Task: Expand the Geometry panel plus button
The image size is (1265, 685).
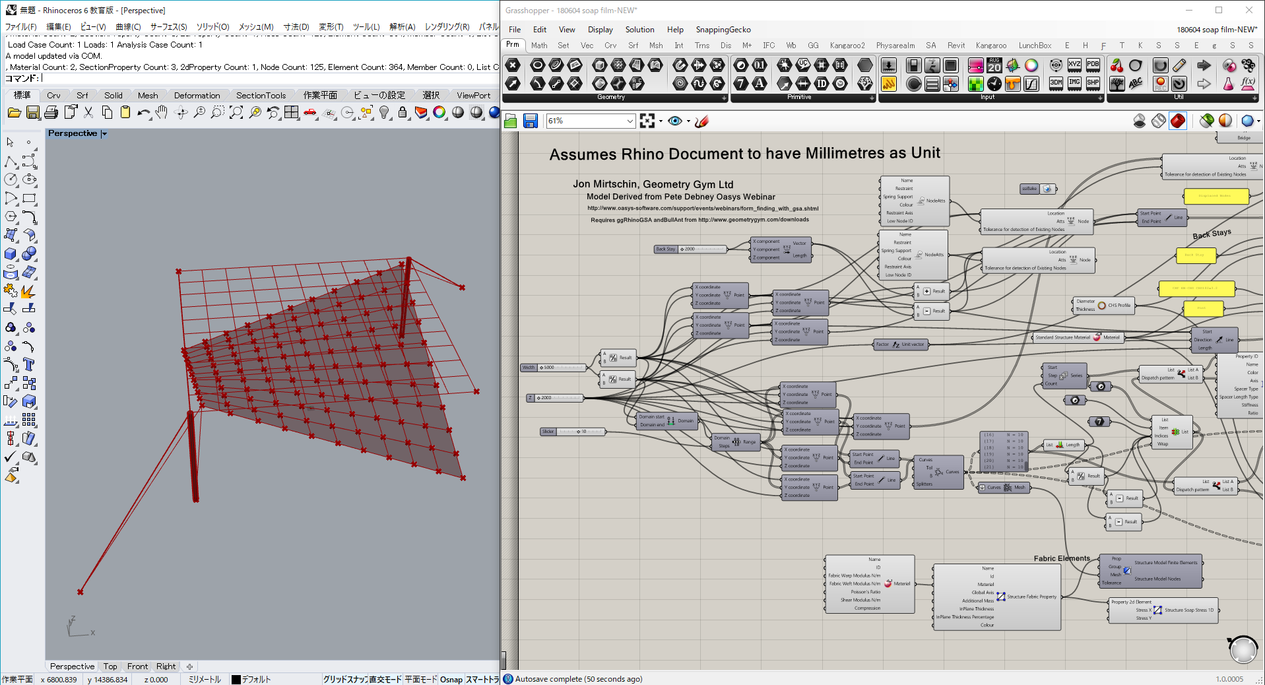Action: (x=724, y=98)
